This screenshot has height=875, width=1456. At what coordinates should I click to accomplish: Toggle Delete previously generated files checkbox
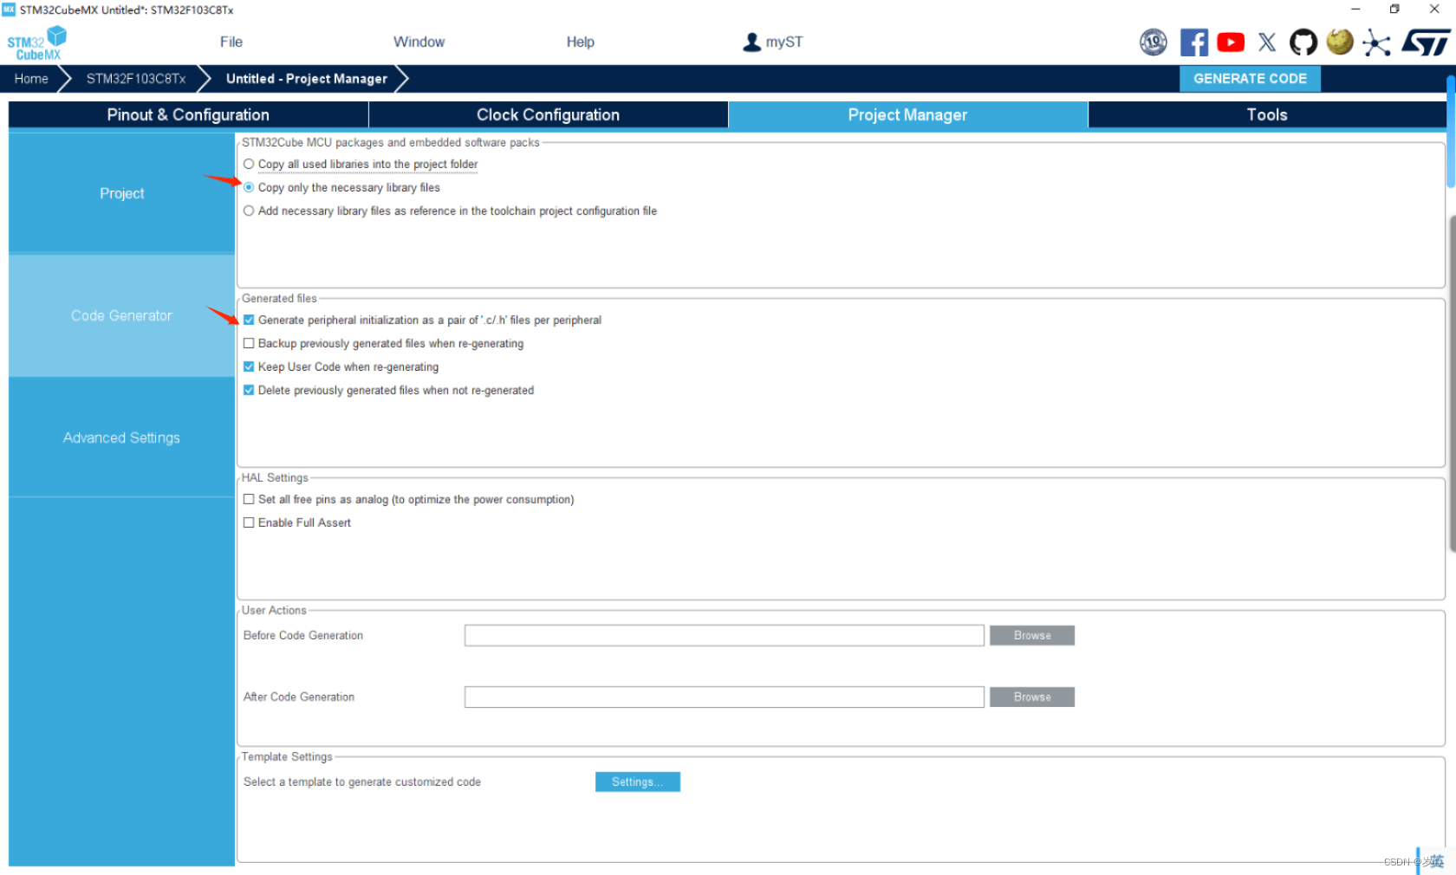pyautogui.click(x=249, y=390)
